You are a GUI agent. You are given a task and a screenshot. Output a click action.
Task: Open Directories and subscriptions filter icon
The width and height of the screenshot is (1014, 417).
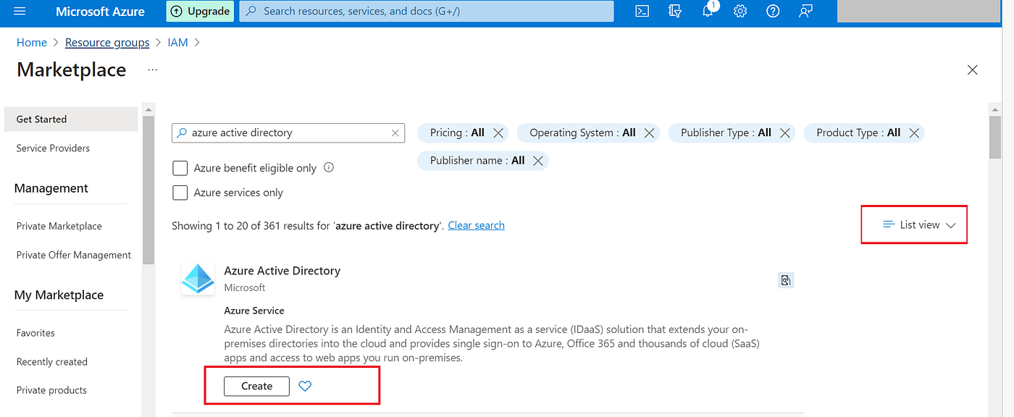click(x=675, y=12)
